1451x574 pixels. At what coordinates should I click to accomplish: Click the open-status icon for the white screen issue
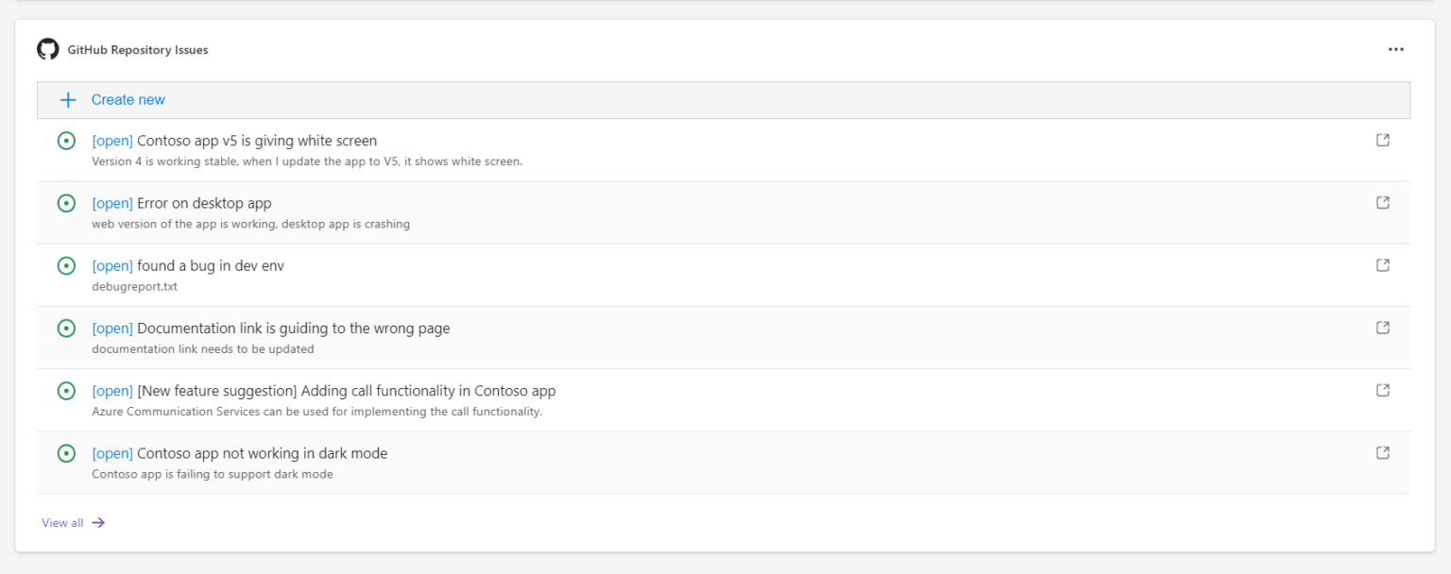click(x=66, y=140)
